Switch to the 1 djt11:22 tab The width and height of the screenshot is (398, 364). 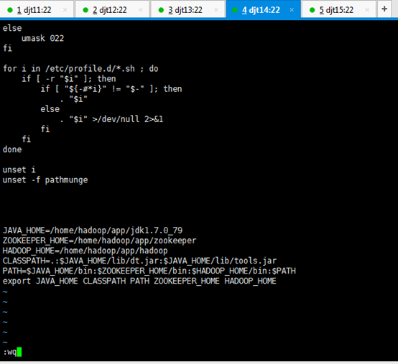click(x=37, y=9)
